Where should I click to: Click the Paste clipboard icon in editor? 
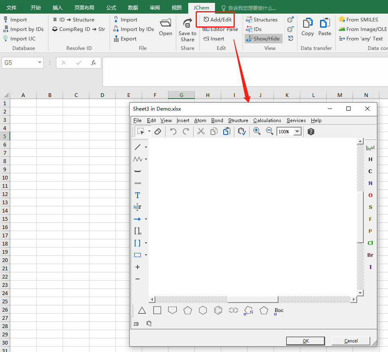point(227,131)
